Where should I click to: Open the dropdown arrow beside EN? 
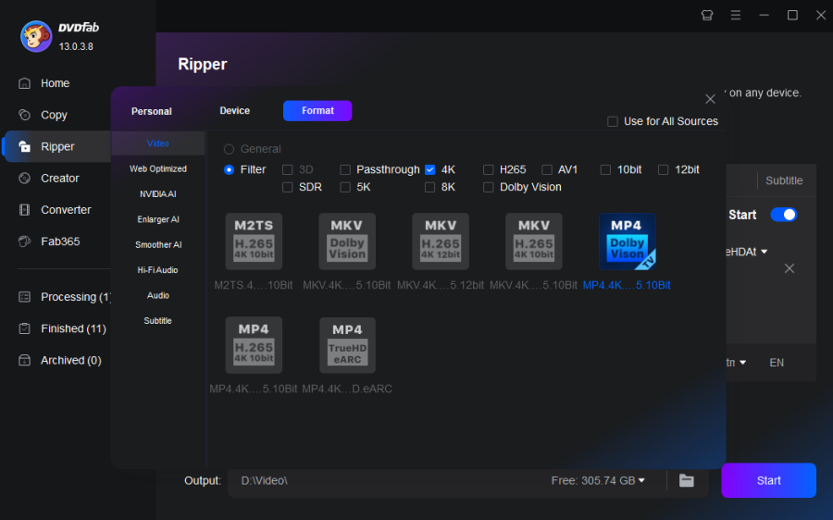pos(742,363)
